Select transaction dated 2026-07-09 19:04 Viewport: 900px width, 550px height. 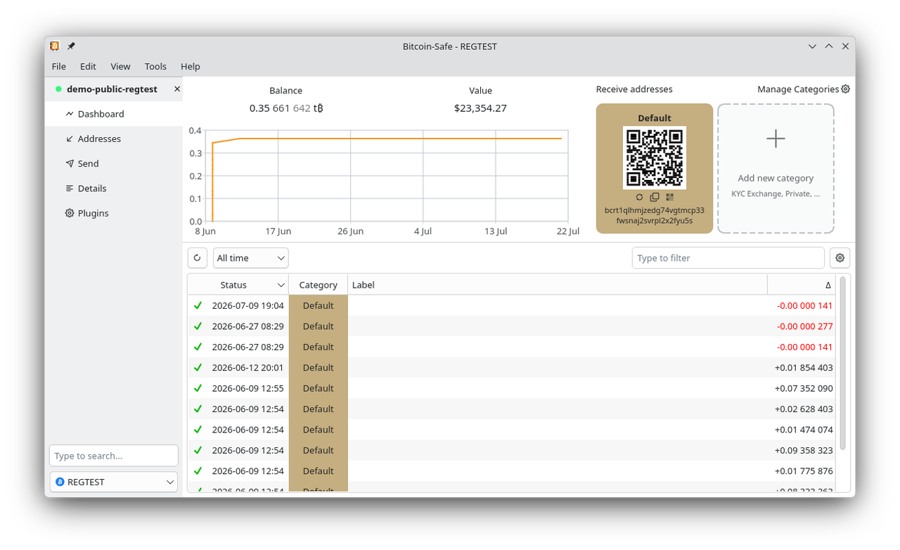pyautogui.click(x=248, y=306)
